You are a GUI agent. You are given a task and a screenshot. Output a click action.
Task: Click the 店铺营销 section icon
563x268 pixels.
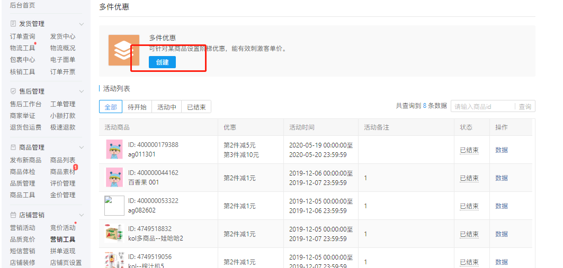[x=13, y=215]
